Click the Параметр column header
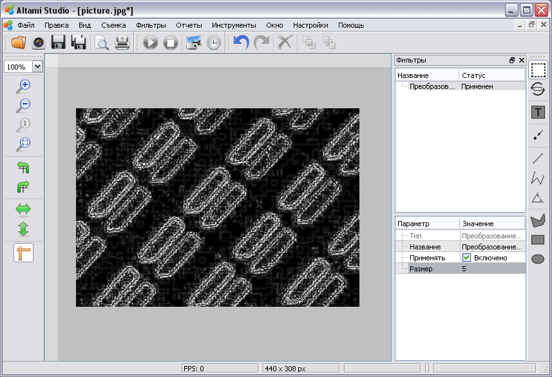The height and width of the screenshot is (377, 552). click(x=428, y=224)
